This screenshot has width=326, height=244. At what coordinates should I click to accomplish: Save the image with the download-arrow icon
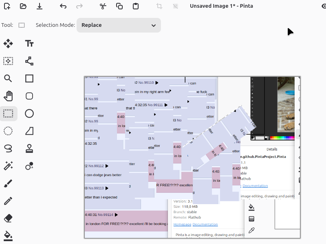coord(40,6)
